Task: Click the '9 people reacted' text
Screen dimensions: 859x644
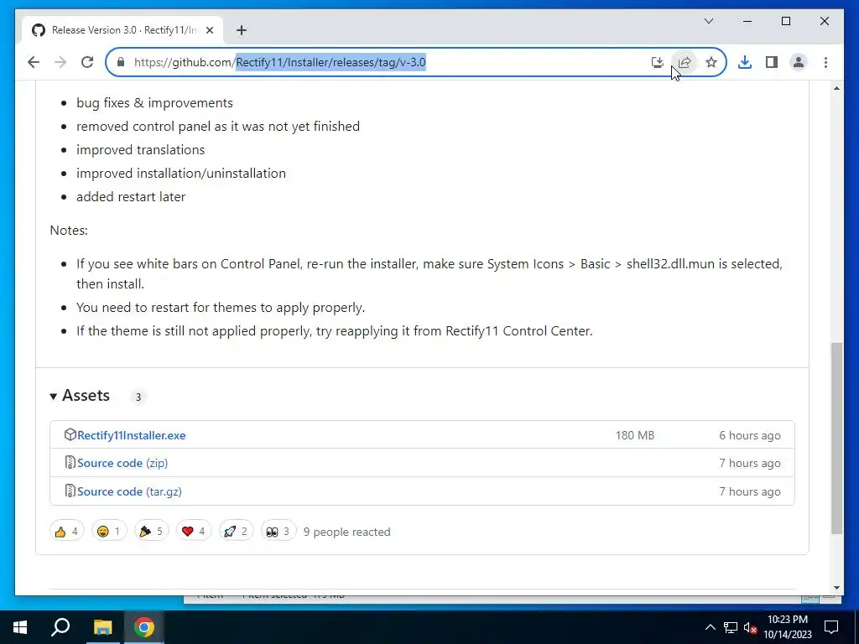Action: pyautogui.click(x=346, y=532)
